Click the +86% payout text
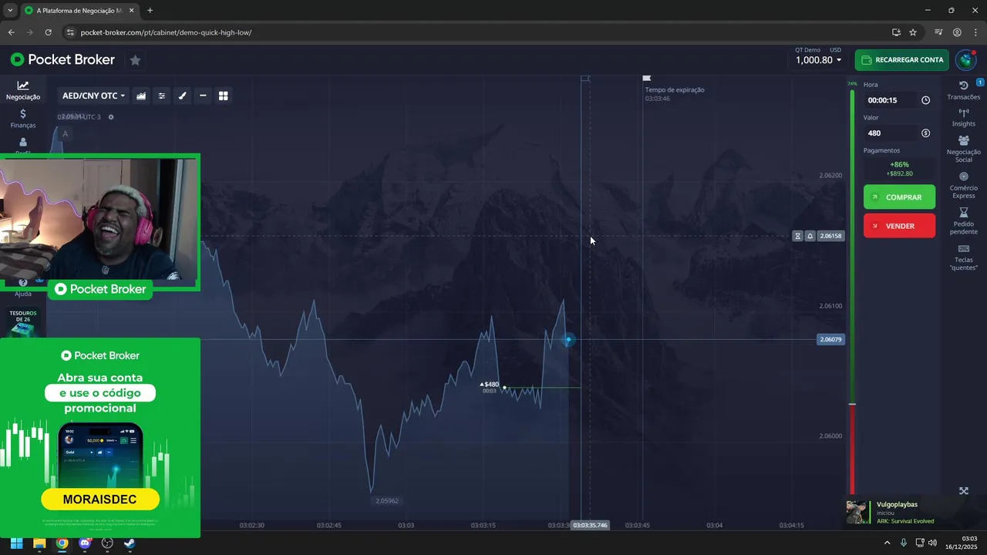The image size is (987, 555). (x=899, y=164)
